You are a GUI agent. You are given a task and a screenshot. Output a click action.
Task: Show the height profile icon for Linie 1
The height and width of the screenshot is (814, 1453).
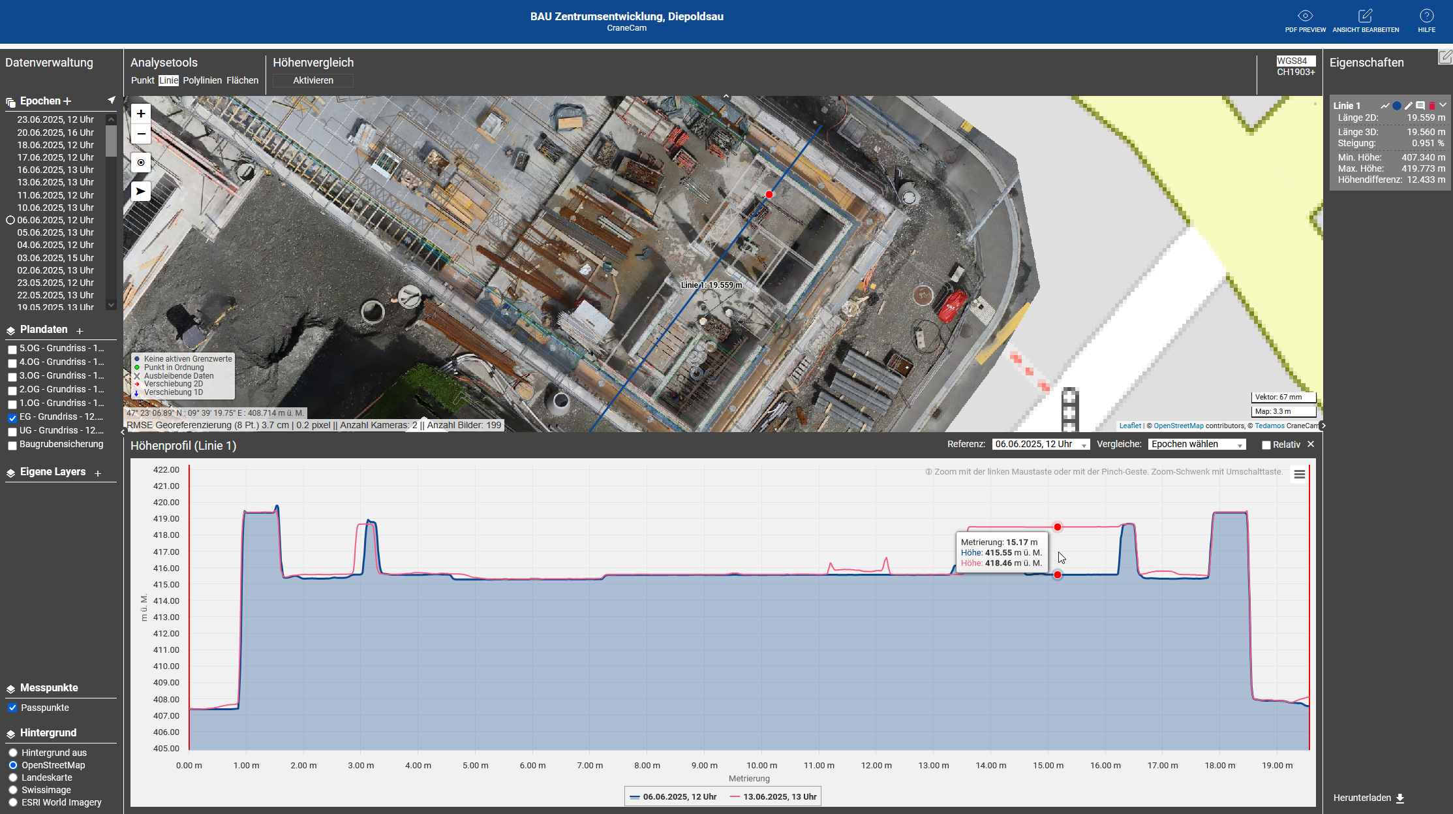tap(1384, 106)
